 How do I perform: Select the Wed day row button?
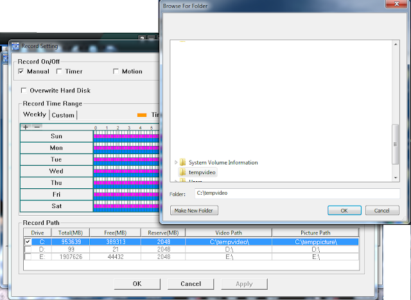click(x=57, y=172)
